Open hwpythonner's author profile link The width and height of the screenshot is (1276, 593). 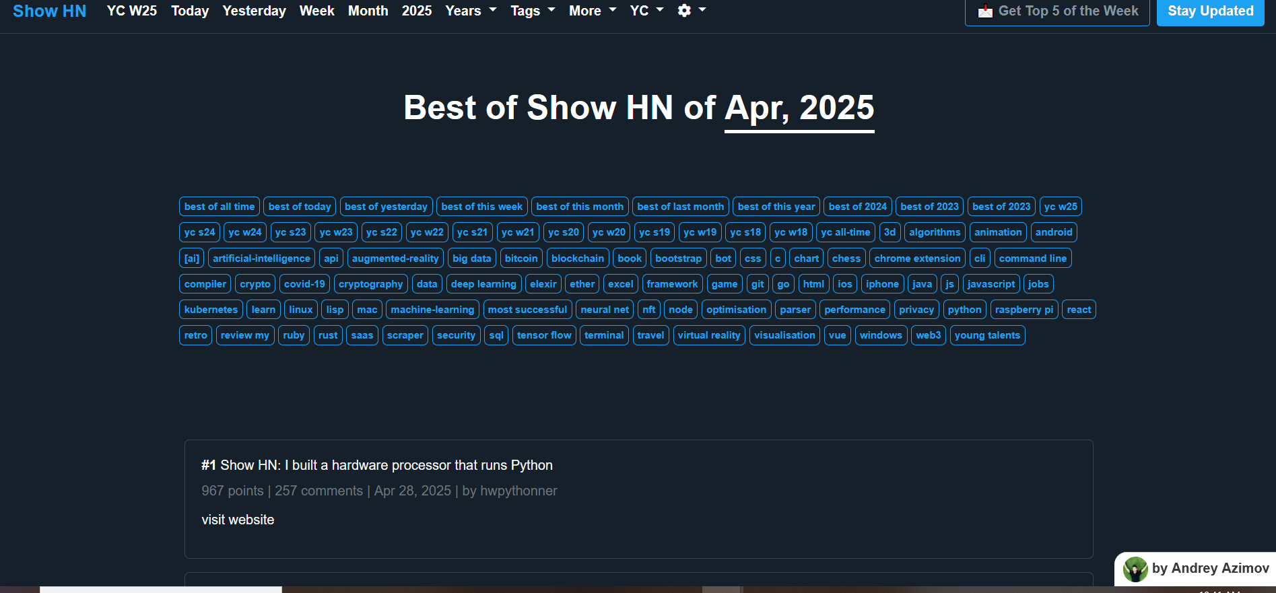point(518,491)
